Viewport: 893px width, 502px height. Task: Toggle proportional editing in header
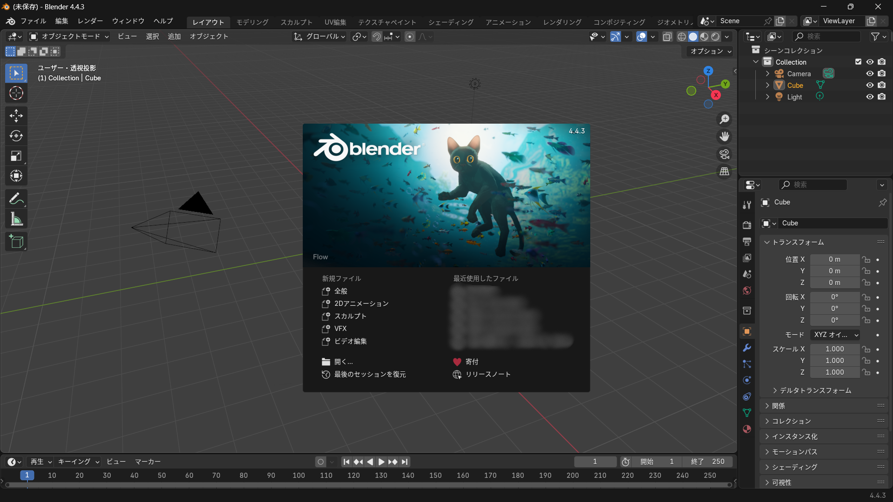pos(410,37)
